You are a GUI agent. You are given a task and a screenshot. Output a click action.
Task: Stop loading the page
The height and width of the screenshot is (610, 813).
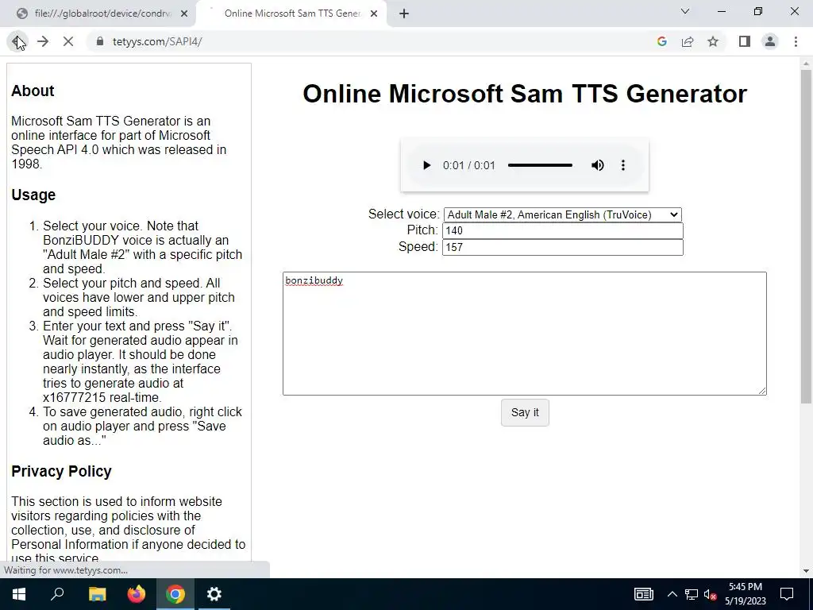[x=68, y=41]
